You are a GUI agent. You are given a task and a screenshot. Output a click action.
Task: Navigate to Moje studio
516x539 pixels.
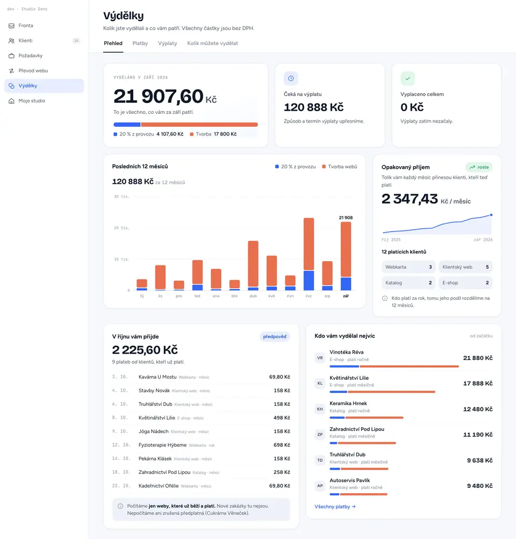[44, 100]
